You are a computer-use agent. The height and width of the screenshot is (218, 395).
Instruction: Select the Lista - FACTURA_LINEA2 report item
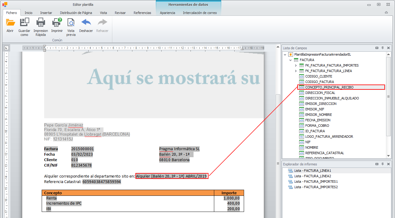[x=313, y=176]
